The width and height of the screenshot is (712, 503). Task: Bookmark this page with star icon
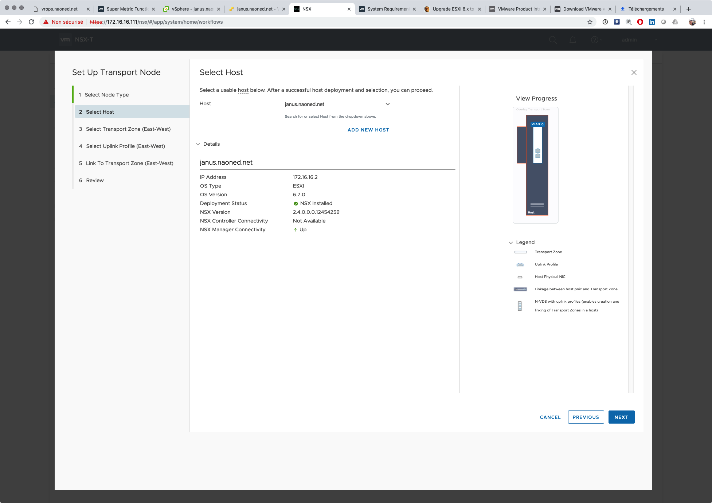[x=590, y=22]
